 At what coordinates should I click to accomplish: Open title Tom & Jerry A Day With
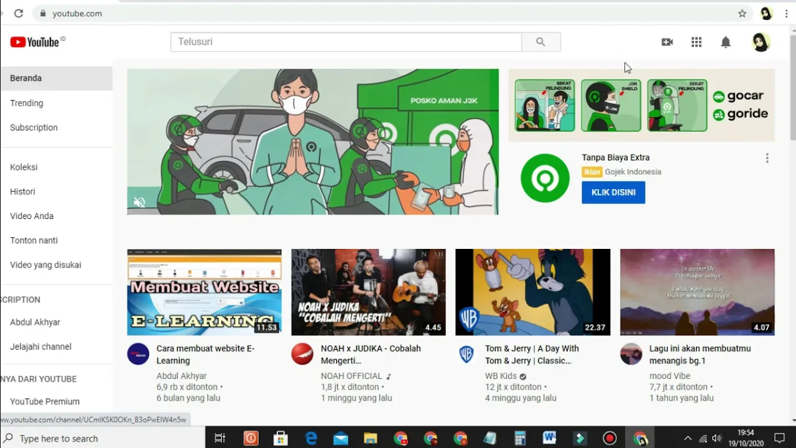[532, 355]
